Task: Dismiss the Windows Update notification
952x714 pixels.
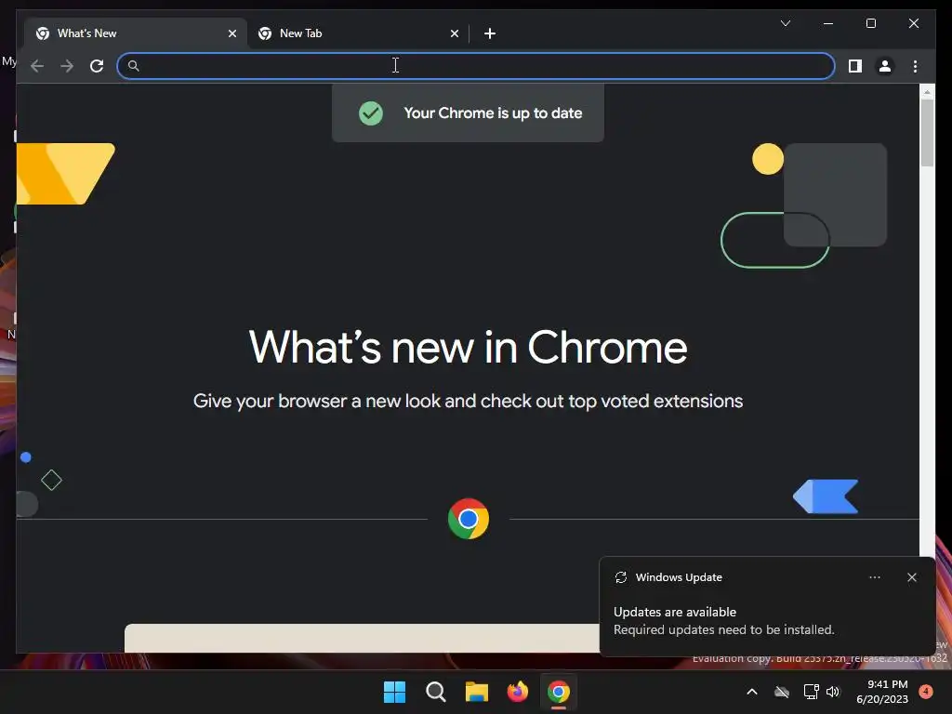Action: [911, 577]
